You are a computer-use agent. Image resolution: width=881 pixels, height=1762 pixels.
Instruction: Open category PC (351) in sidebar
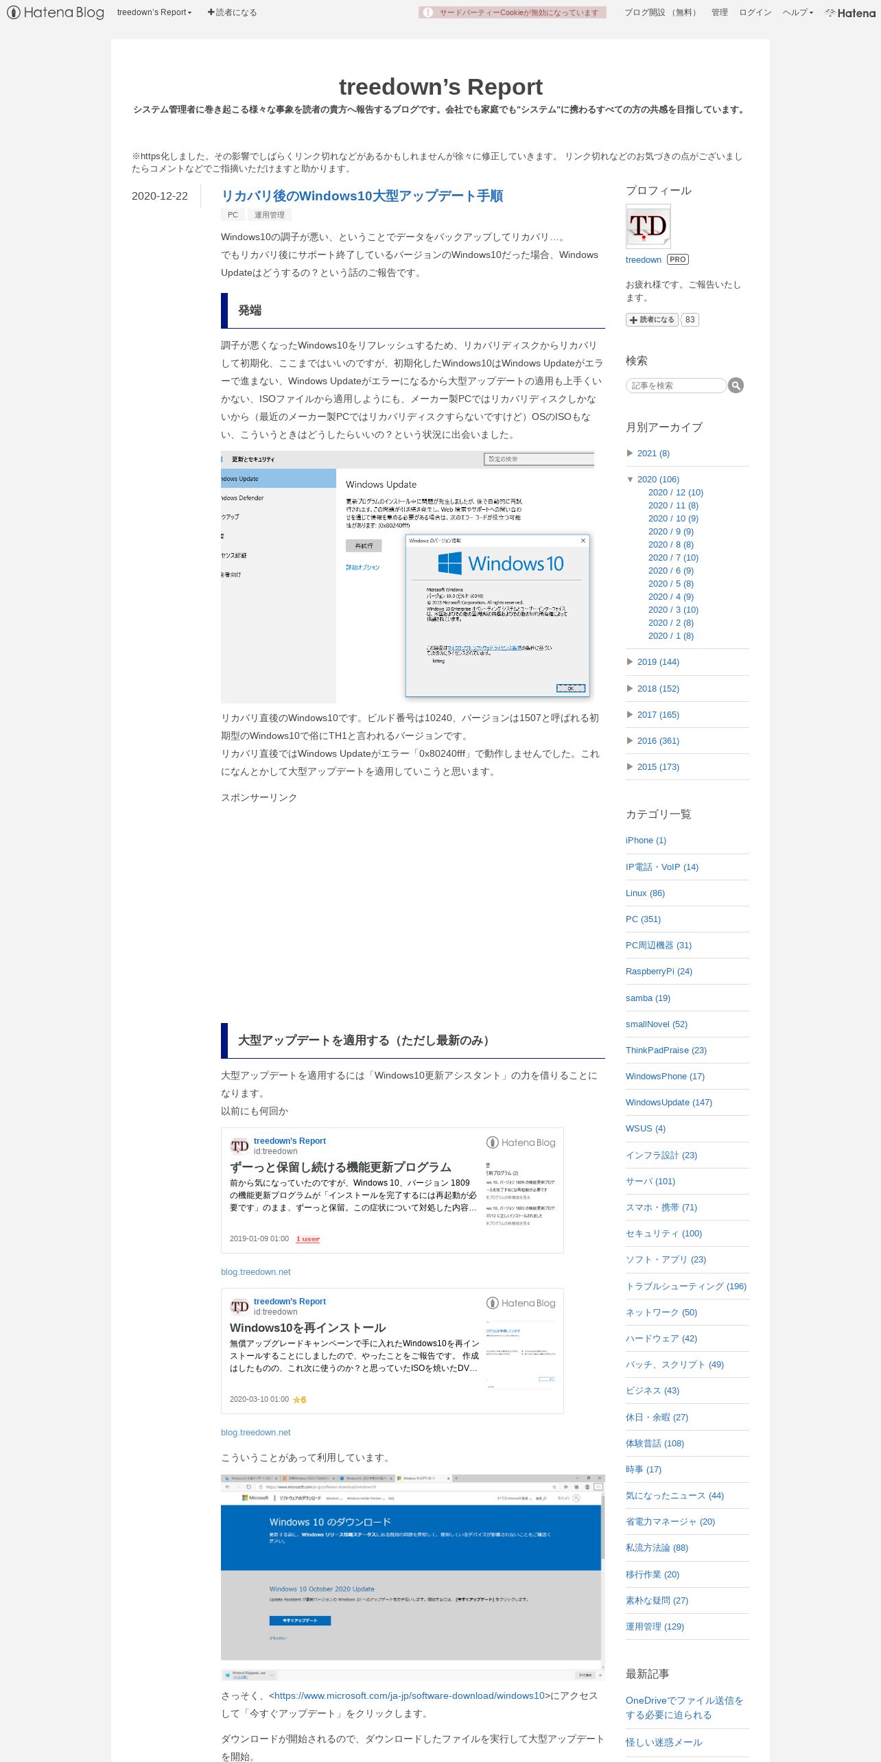643,919
